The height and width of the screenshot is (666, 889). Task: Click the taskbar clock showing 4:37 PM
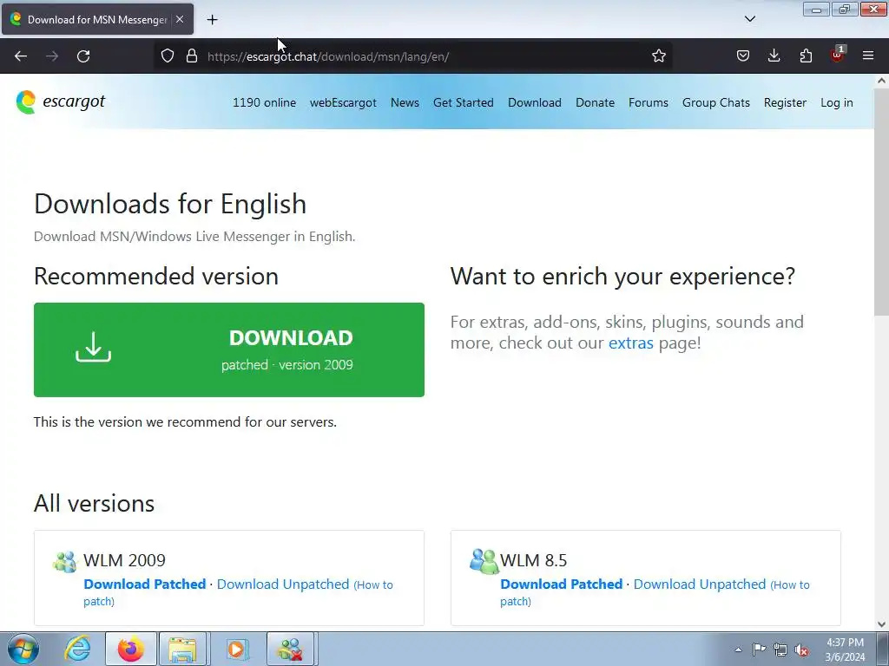845,650
